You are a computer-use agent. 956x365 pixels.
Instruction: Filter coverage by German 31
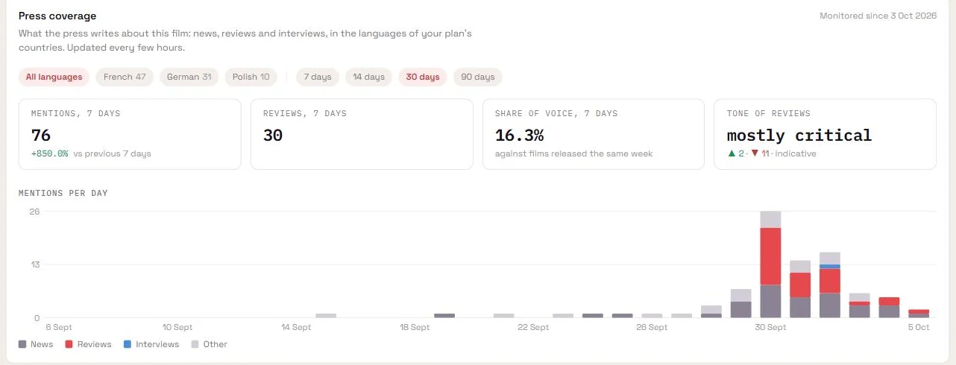pyautogui.click(x=189, y=77)
